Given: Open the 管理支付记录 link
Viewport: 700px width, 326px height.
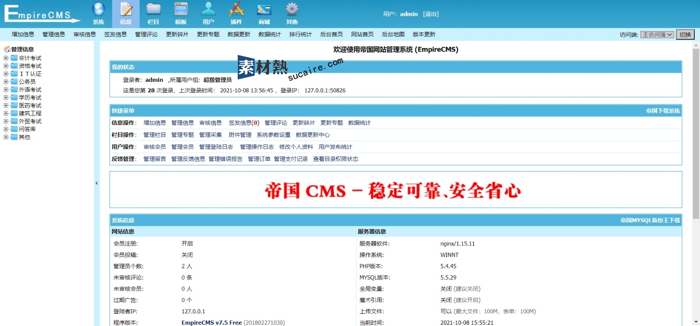Looking at the screenshot, I should 291,159.
